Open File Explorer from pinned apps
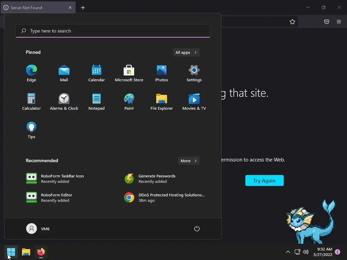This screenshot has width=347, height=260. click(x=162, y=102)
